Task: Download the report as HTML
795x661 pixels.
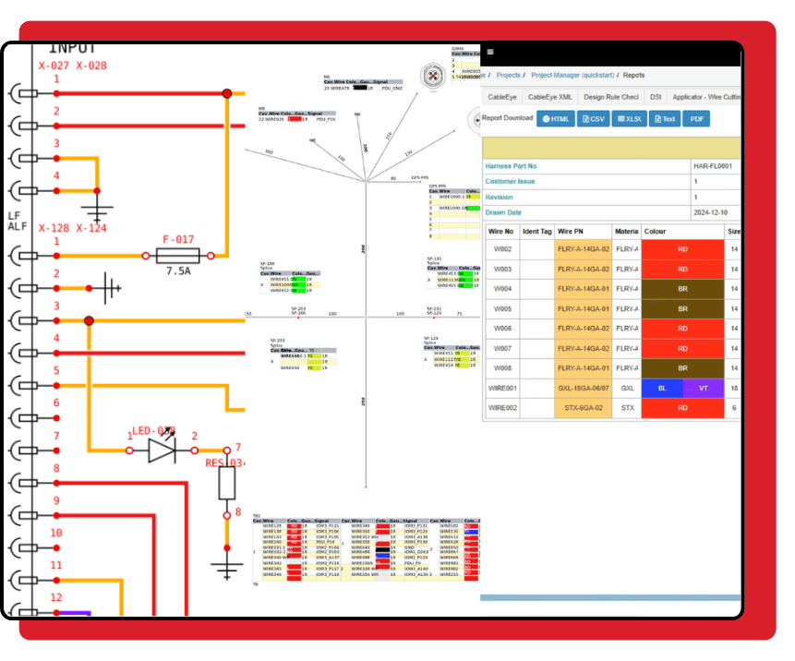Action: click(x=555, y=119)
